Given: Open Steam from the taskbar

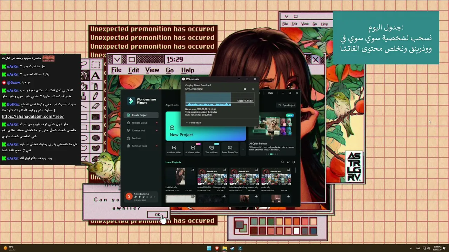Looking at the screenshot, I should coord(232,248).
